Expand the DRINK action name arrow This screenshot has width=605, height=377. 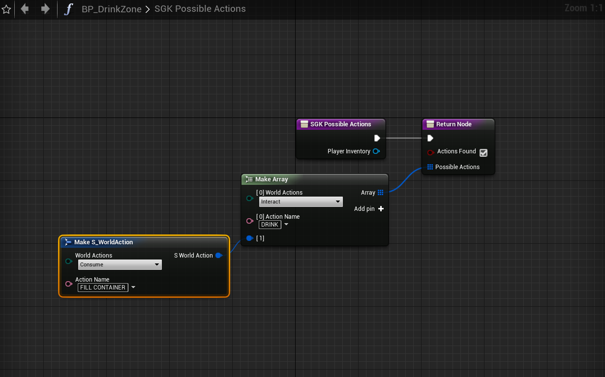[x=286, y=225]
